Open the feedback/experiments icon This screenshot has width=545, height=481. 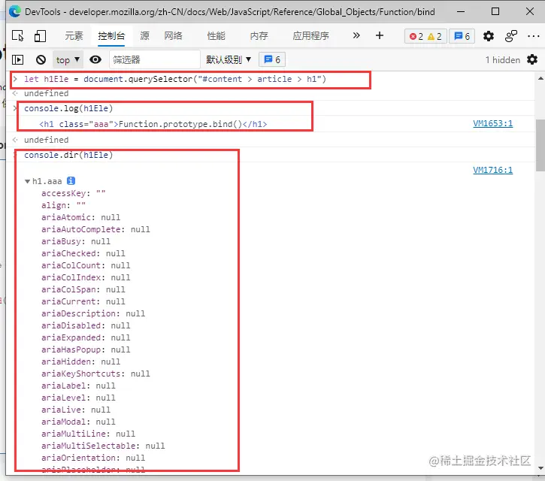click(511, 36)
